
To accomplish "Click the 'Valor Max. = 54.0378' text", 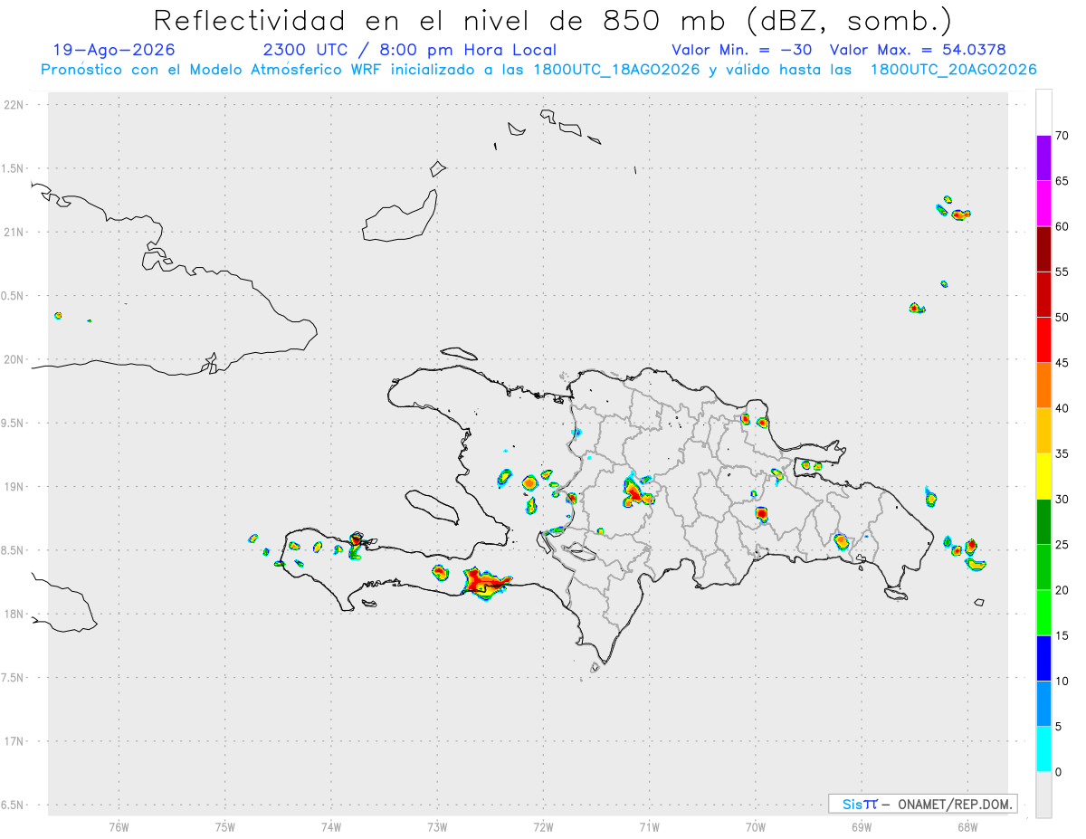I will click(x=918, y=50).
